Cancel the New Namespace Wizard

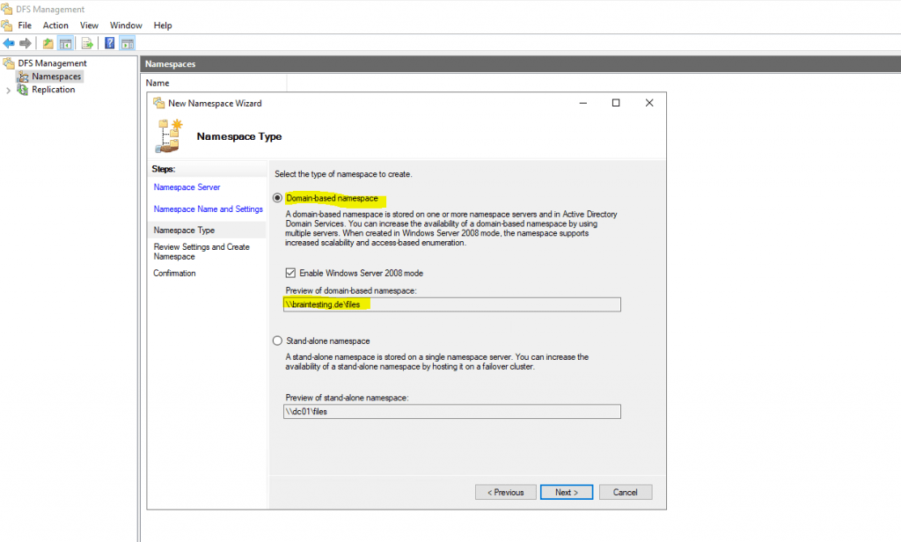(626, 493)
